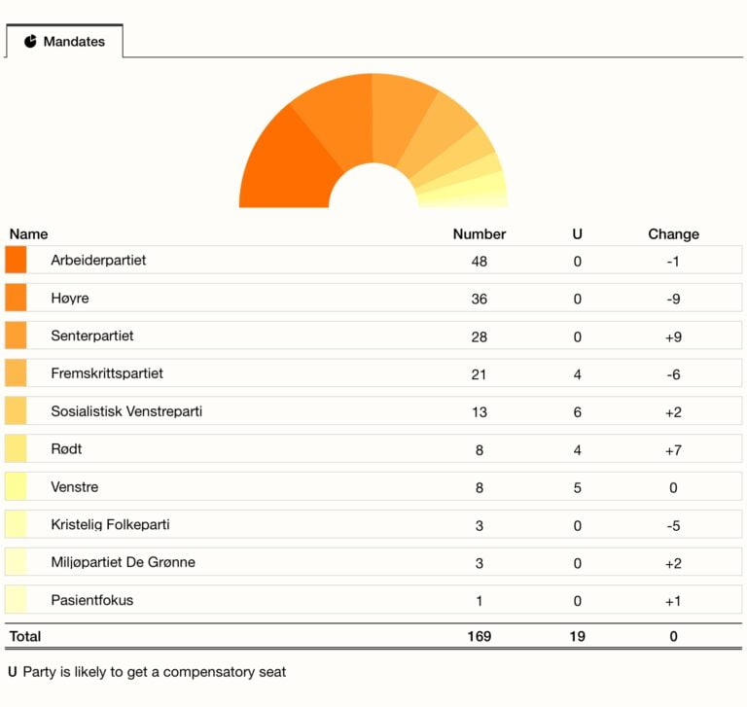Click the total mandates value 169
This screenshot has width=747, height=707.
[480, 636]
